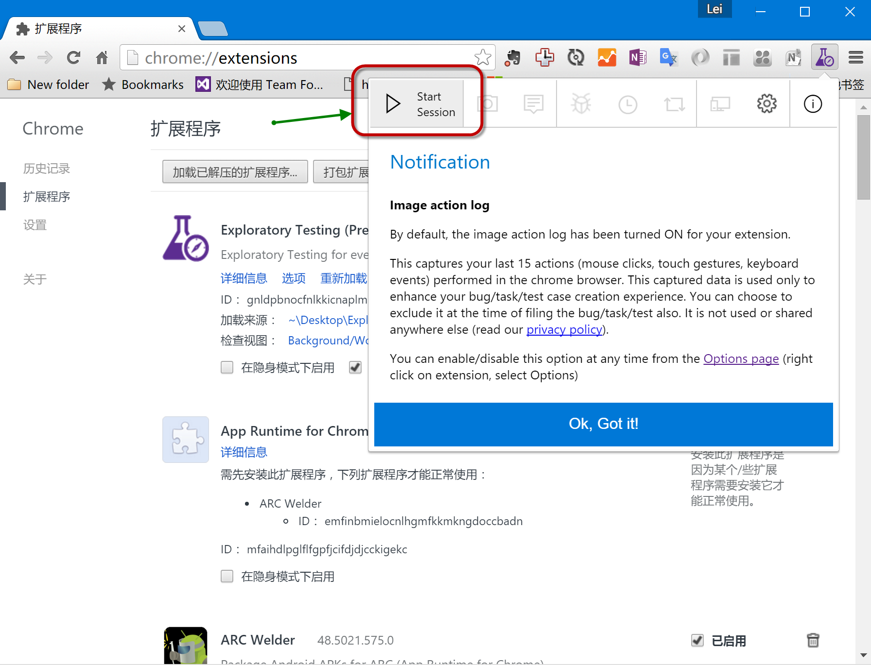Image resolution: width=871 pixels, height=665 pixels.
Task: Open extension settings gear icon
Action: click(766, 103)
